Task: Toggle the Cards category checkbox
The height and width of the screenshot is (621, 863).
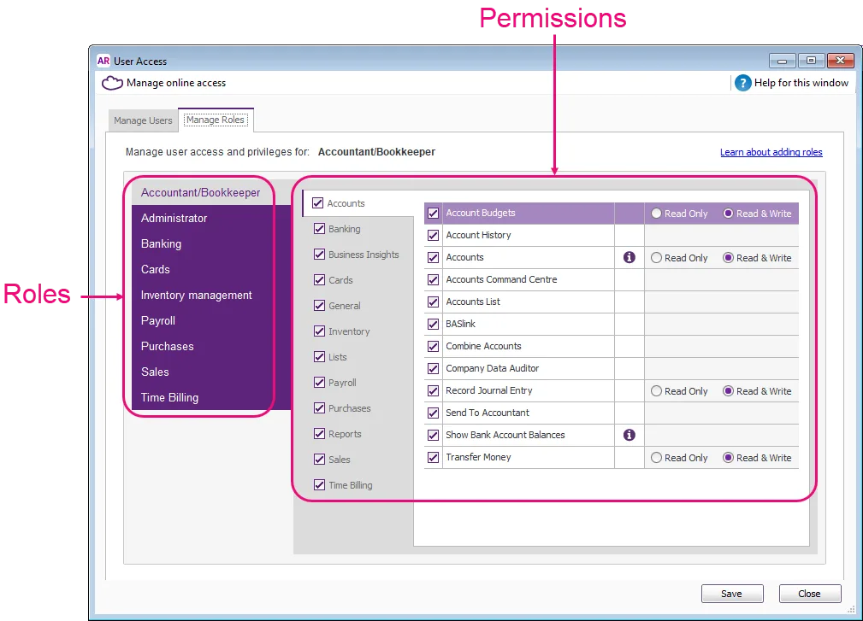Action: tap(319, 279)
